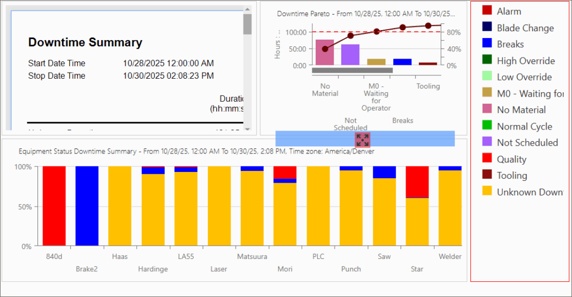
Task: Click the Alarm legend color swatch
Action: pyautogui.click(x=487, y=11)
